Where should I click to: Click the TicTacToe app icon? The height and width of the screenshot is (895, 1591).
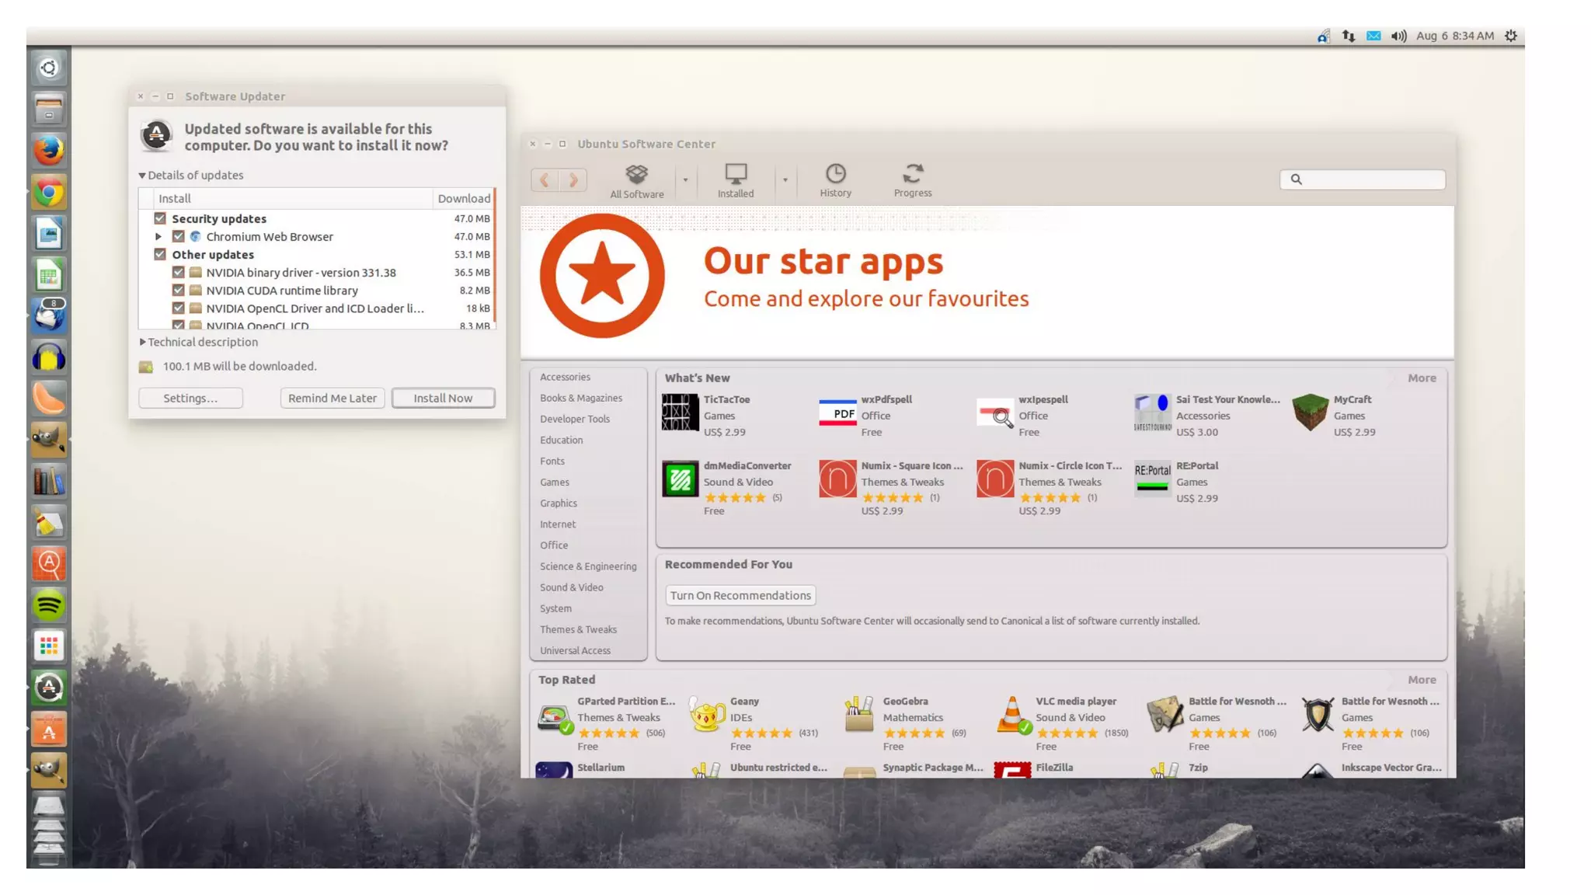pyautogui.click(x=680, y=413)
